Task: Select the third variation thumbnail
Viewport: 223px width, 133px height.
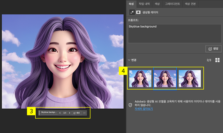Action: pyautogui.click(x=190, y=78)
